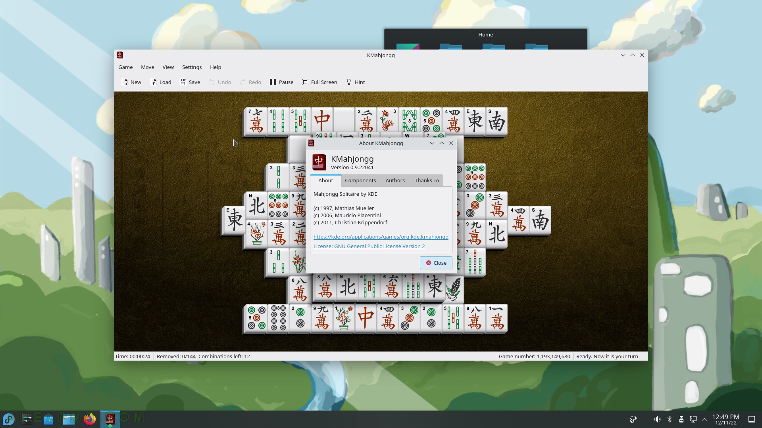Select the bird bamboo tile

click(454, 289)
